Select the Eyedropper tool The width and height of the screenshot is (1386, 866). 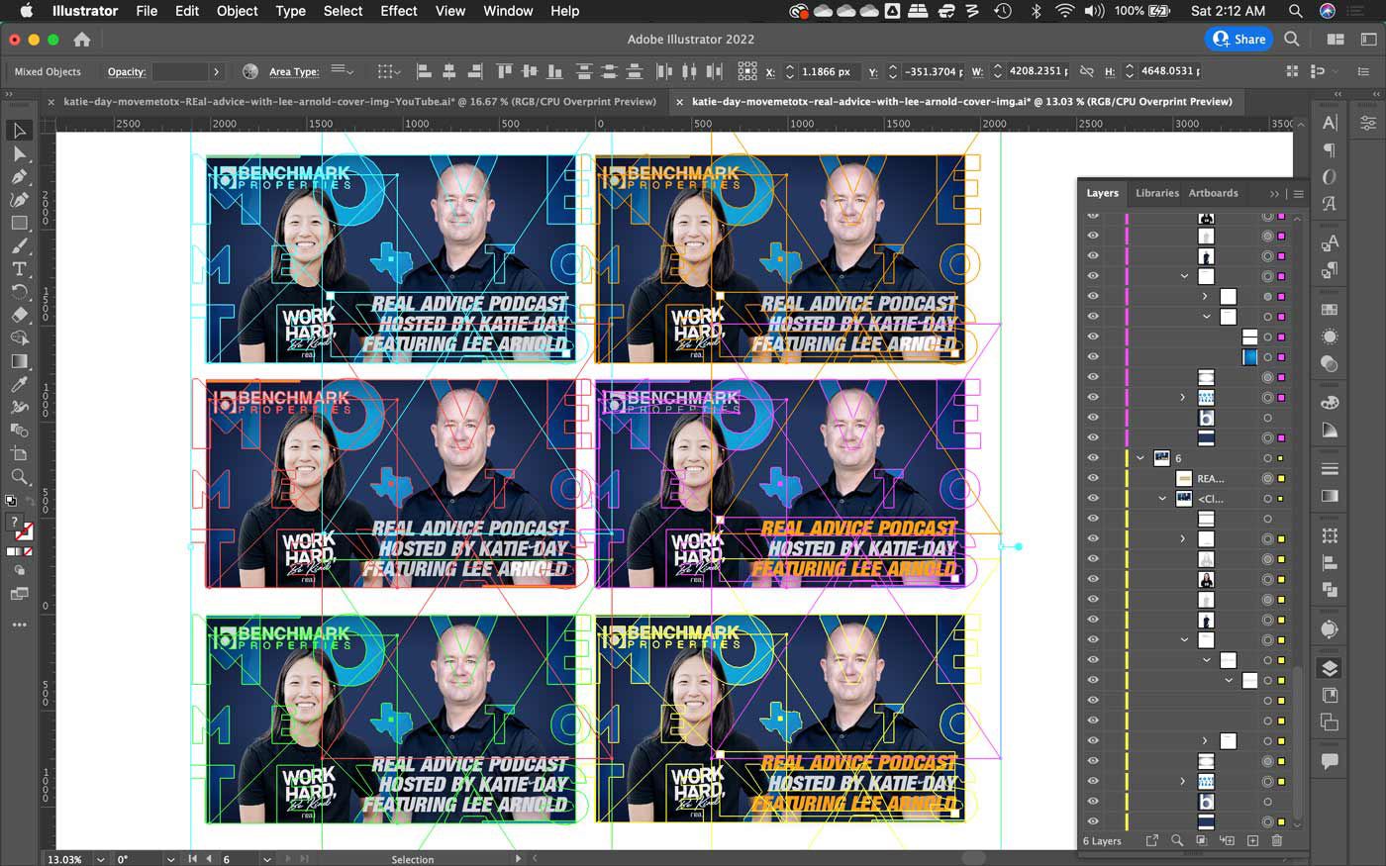(x=19, y=384)
